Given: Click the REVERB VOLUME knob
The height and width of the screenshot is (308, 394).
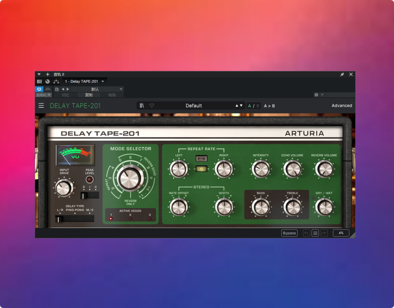Looking at the screenshot, I should point(324,169).
